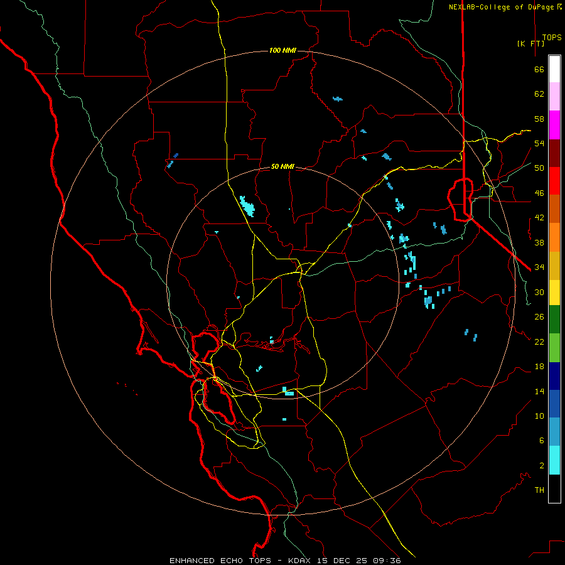
Task: Click the light pink 62 kft swatch
Action: click(554, 97)
